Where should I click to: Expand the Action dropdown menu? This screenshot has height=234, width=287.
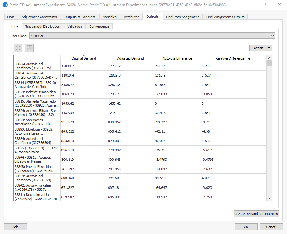tap(260, 48)
